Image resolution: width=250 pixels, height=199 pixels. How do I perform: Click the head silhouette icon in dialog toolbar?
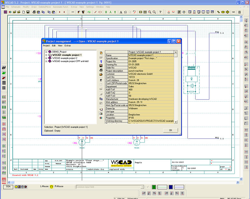click(x=101, y=80)
